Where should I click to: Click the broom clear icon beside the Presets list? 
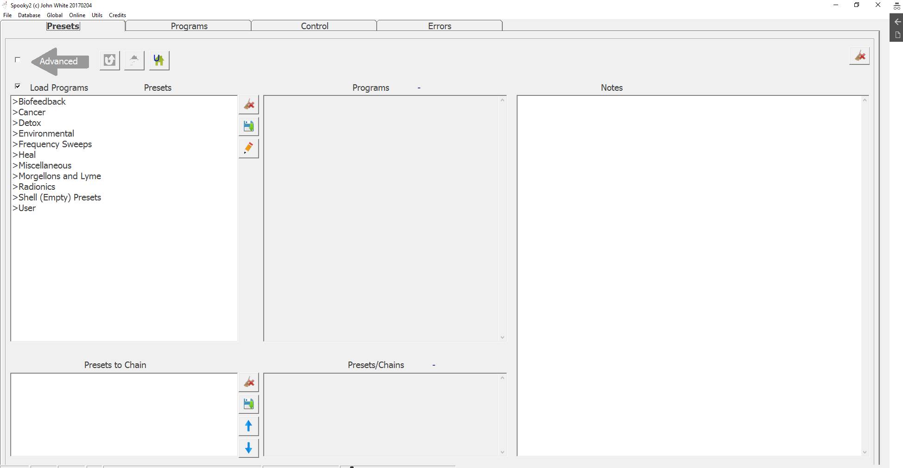[x=248, y=104]
